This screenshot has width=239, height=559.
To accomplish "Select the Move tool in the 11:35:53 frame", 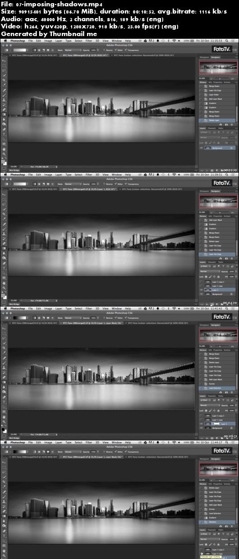I will [4, 61].
